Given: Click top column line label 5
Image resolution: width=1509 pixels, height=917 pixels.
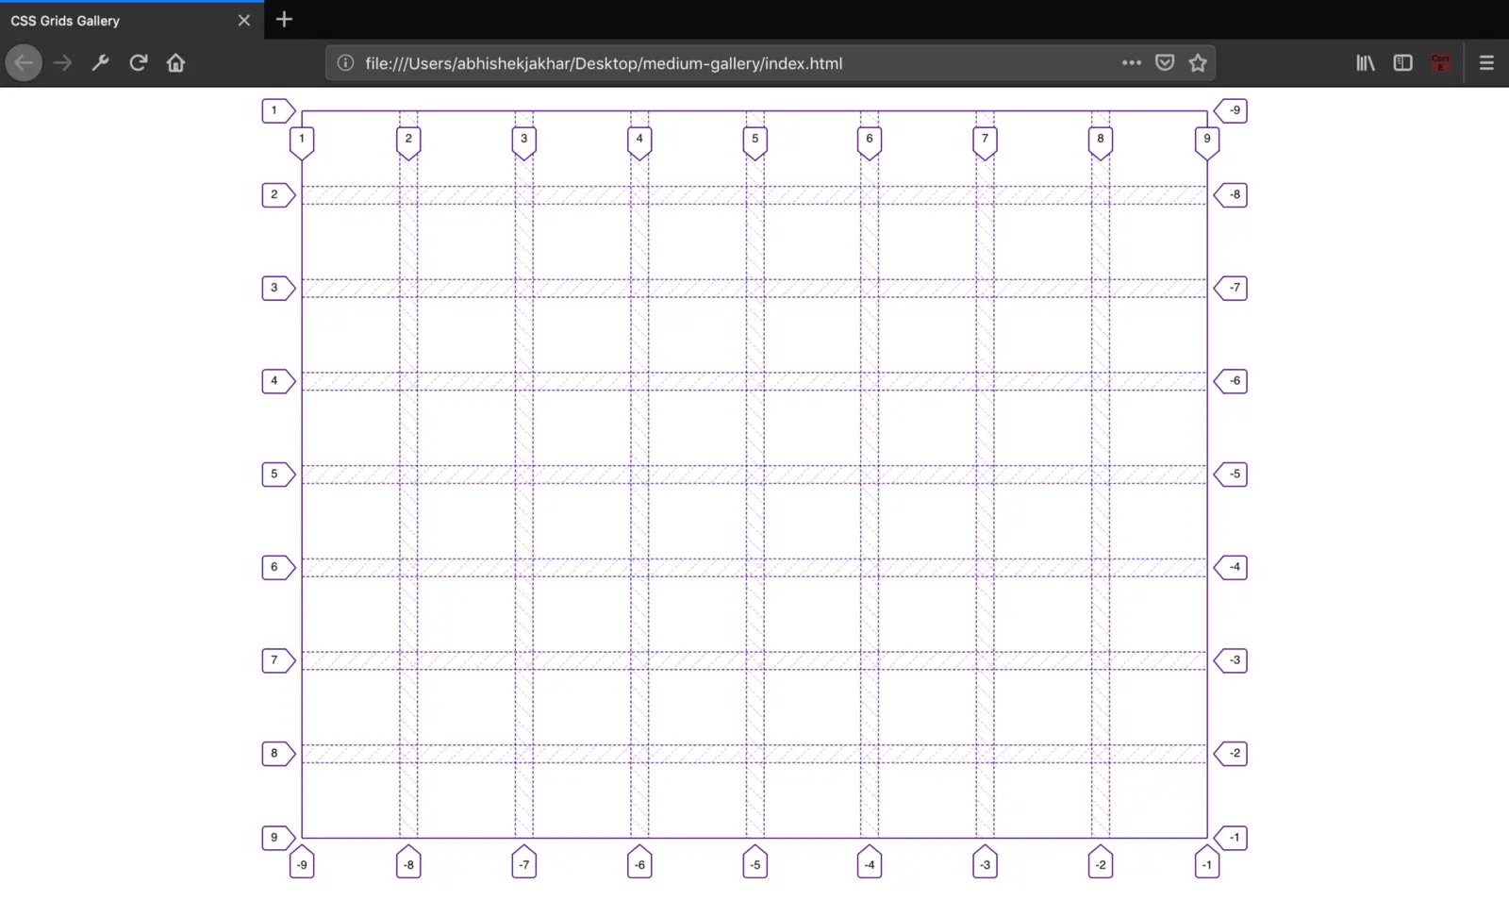Looking at the screenshot, I should click(754, 142).
